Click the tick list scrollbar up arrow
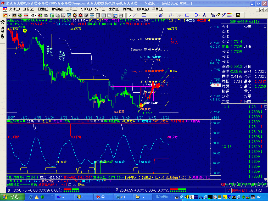Screen dimensions: 268x201 [266, 109]
